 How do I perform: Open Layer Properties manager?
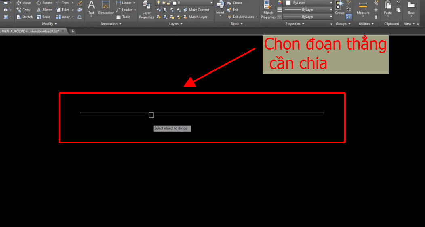click(x=146, y=10)
